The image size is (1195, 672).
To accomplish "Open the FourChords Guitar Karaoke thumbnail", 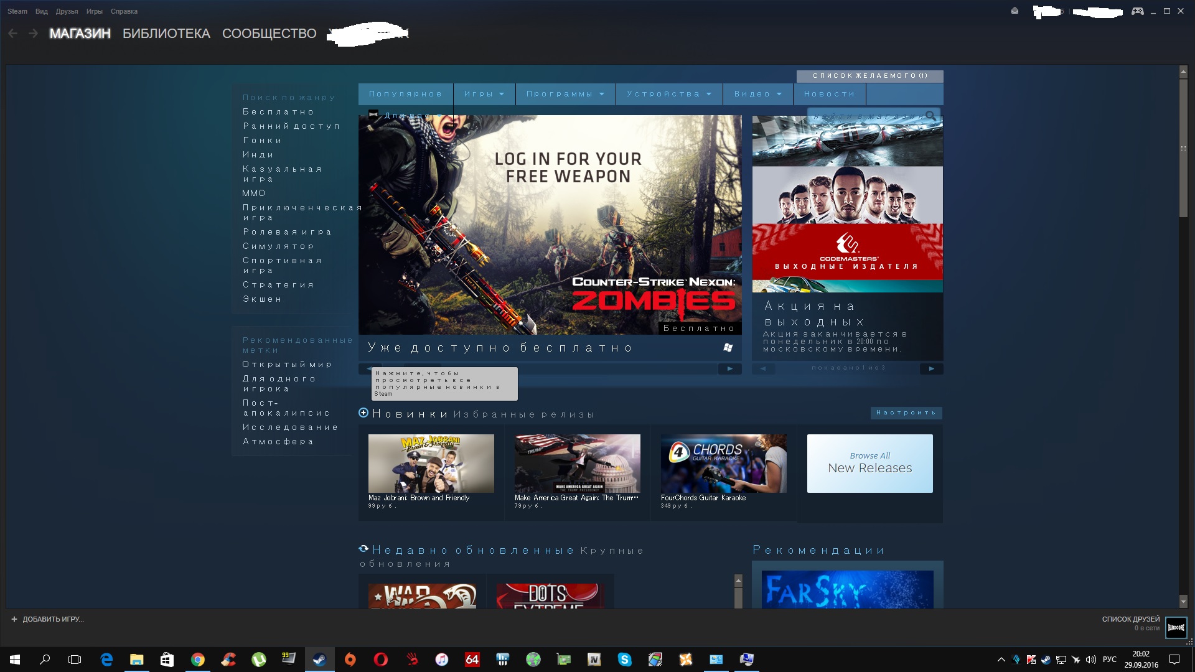I will click(x=723, y=464).
